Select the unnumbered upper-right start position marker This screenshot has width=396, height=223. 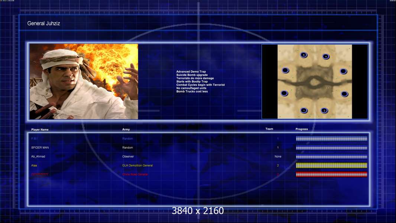pos(343,71)
